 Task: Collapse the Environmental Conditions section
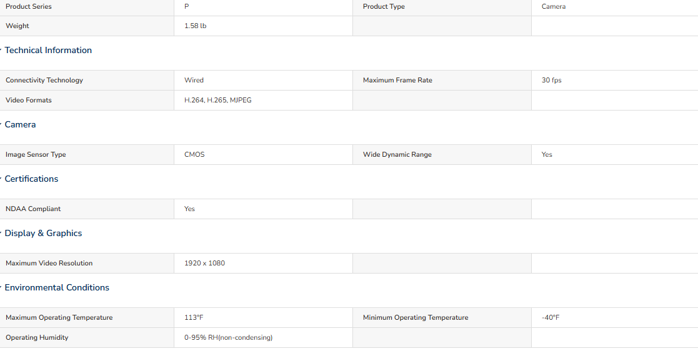click(x=56, y=287)
